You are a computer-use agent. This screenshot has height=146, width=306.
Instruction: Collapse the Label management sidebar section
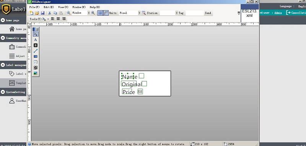(x=3, y=65)
